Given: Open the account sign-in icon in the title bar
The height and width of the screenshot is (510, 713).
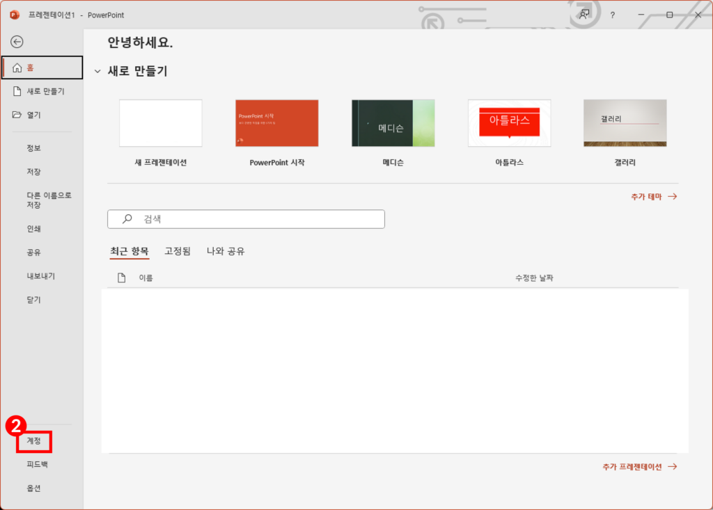Looking at the screenshot, I should tap(584, 15).
